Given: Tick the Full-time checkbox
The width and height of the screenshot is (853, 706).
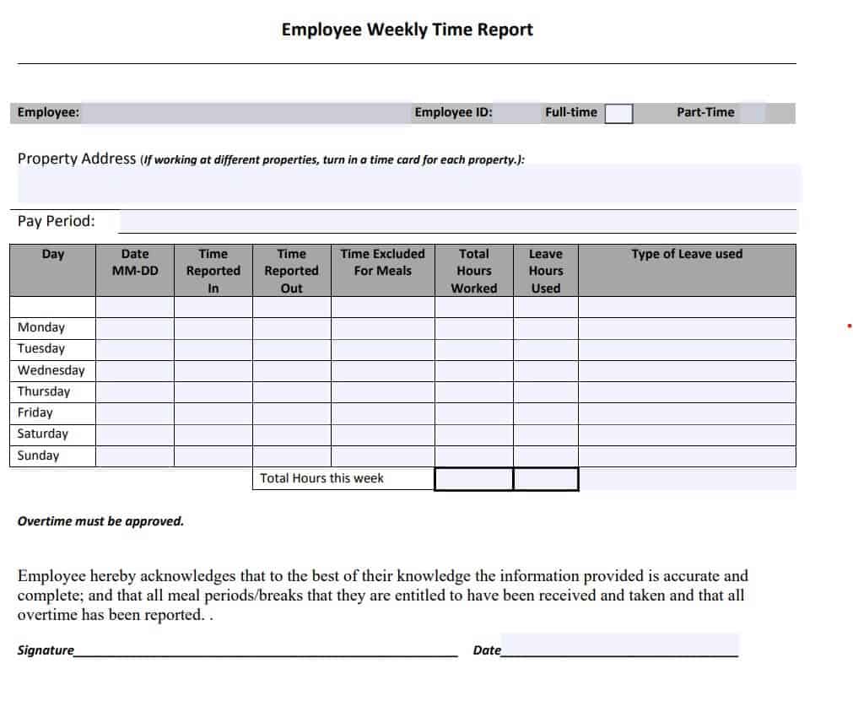Looking at the screenshot, I should [x=618, y=114].
